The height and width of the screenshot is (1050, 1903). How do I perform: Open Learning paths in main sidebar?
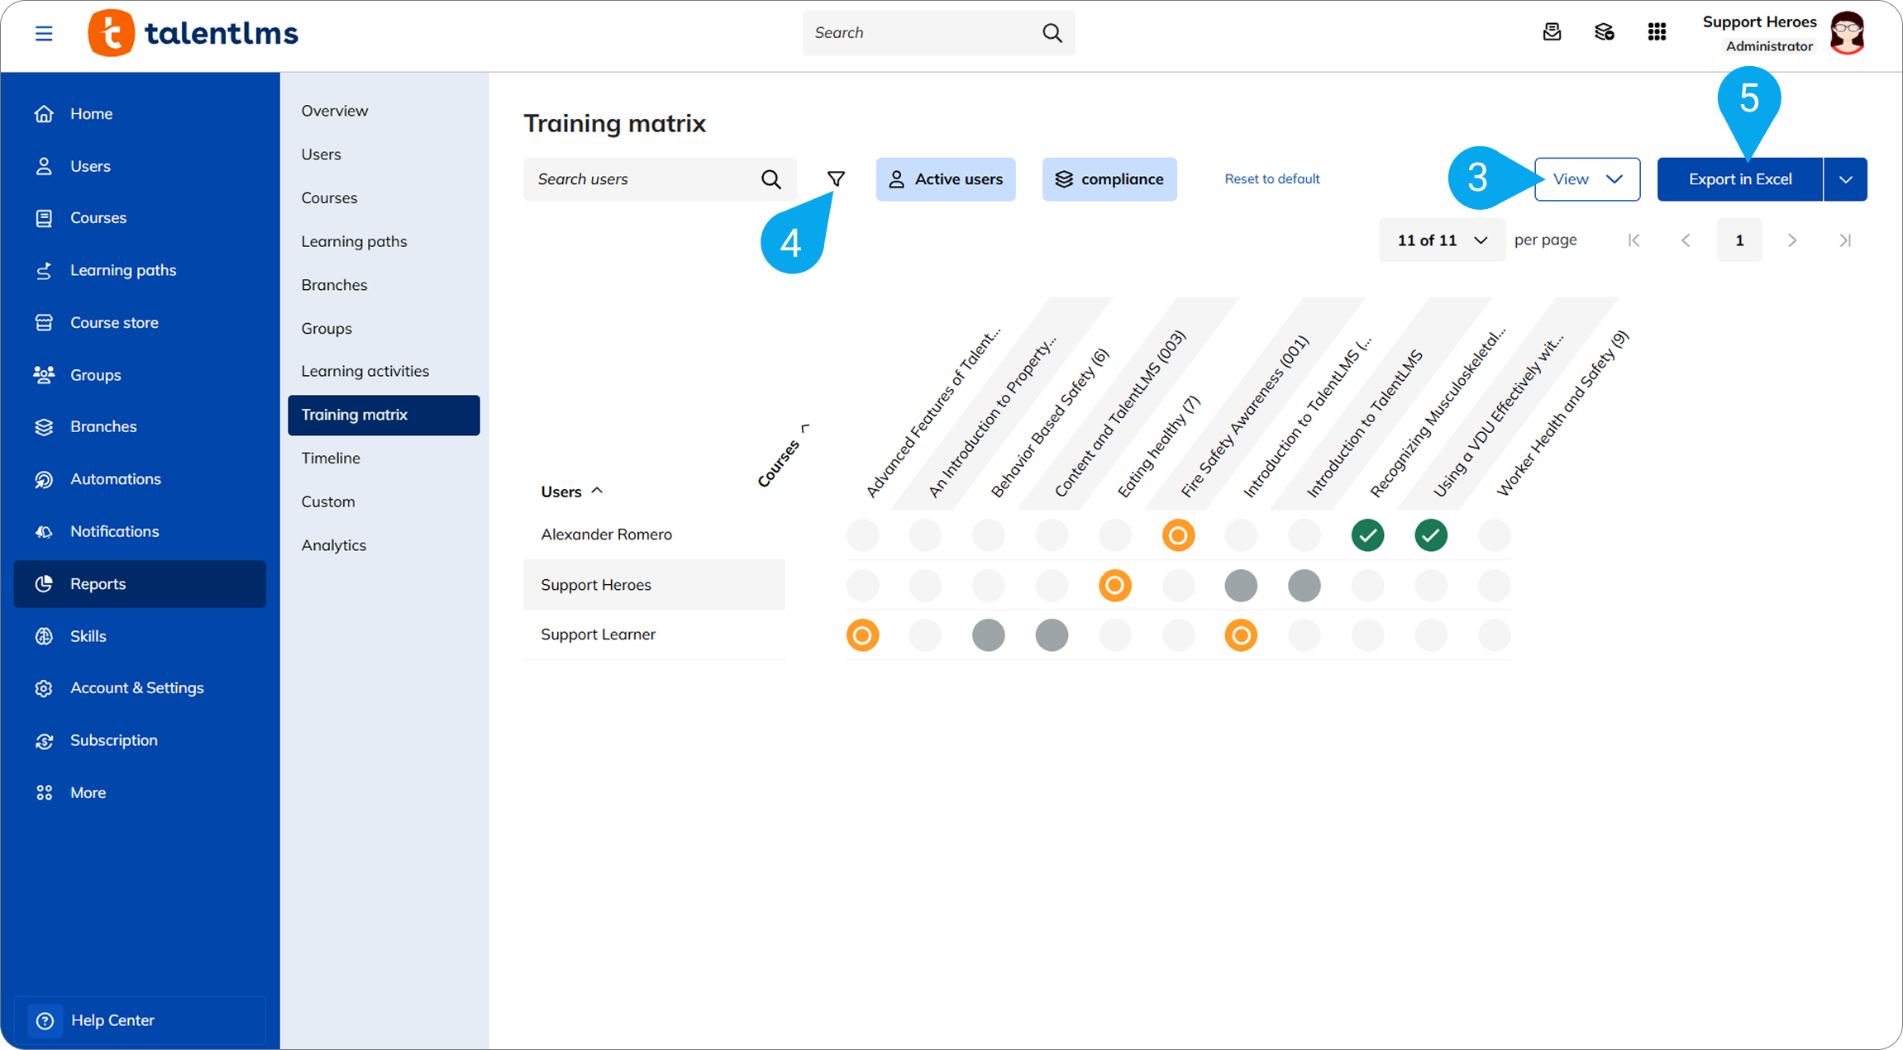[140, 270]
